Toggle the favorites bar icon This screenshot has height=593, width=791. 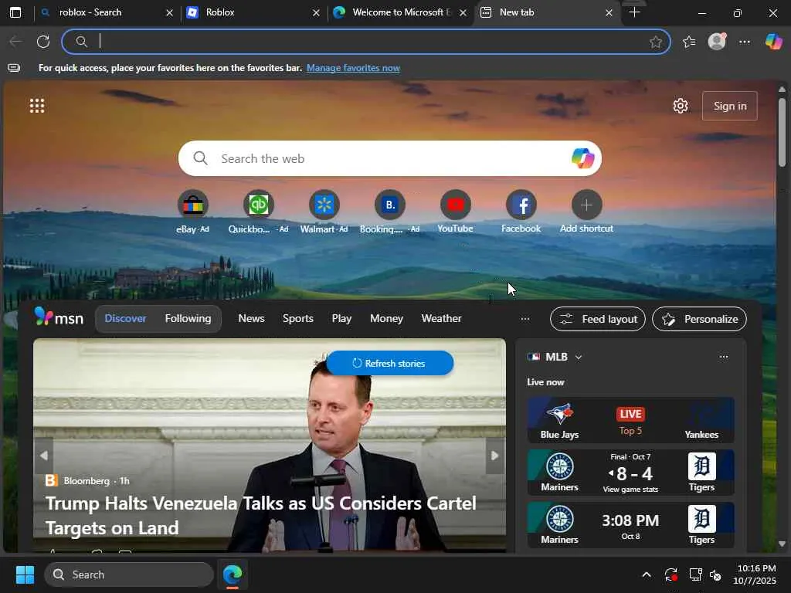coord(14,68)
